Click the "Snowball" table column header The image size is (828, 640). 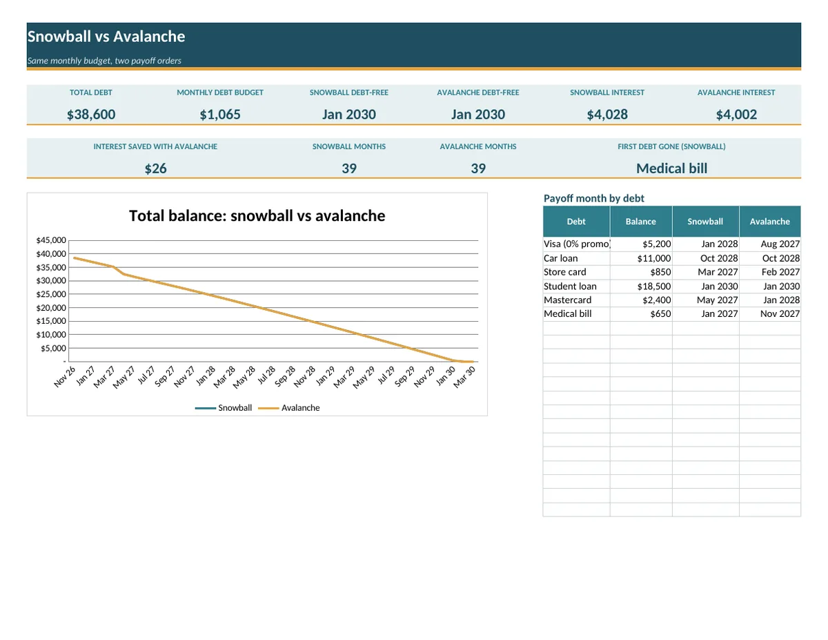tap(705, 222)
